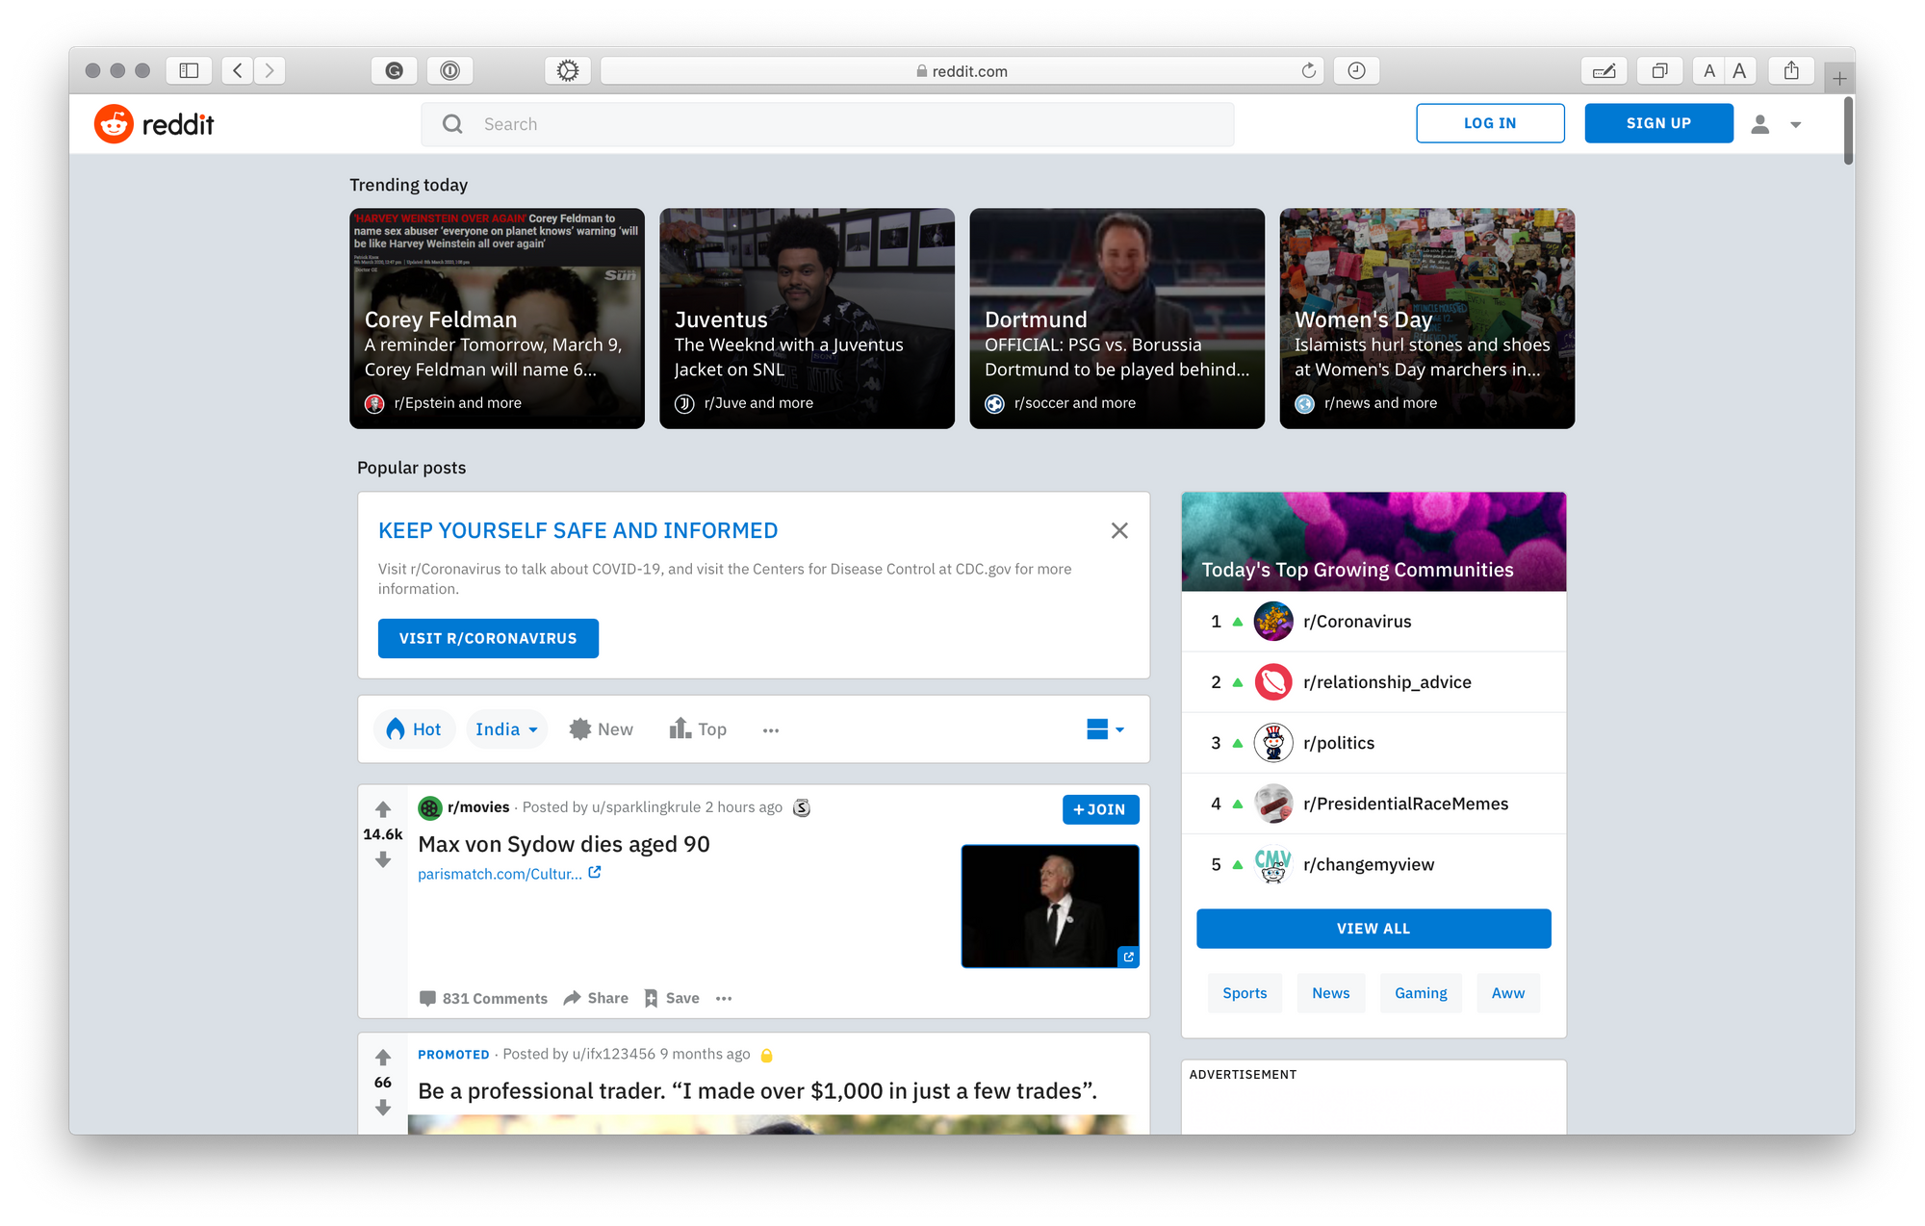
Task: Click VISIT R/CORONAVIRUS button
Action: click(488, 638)
